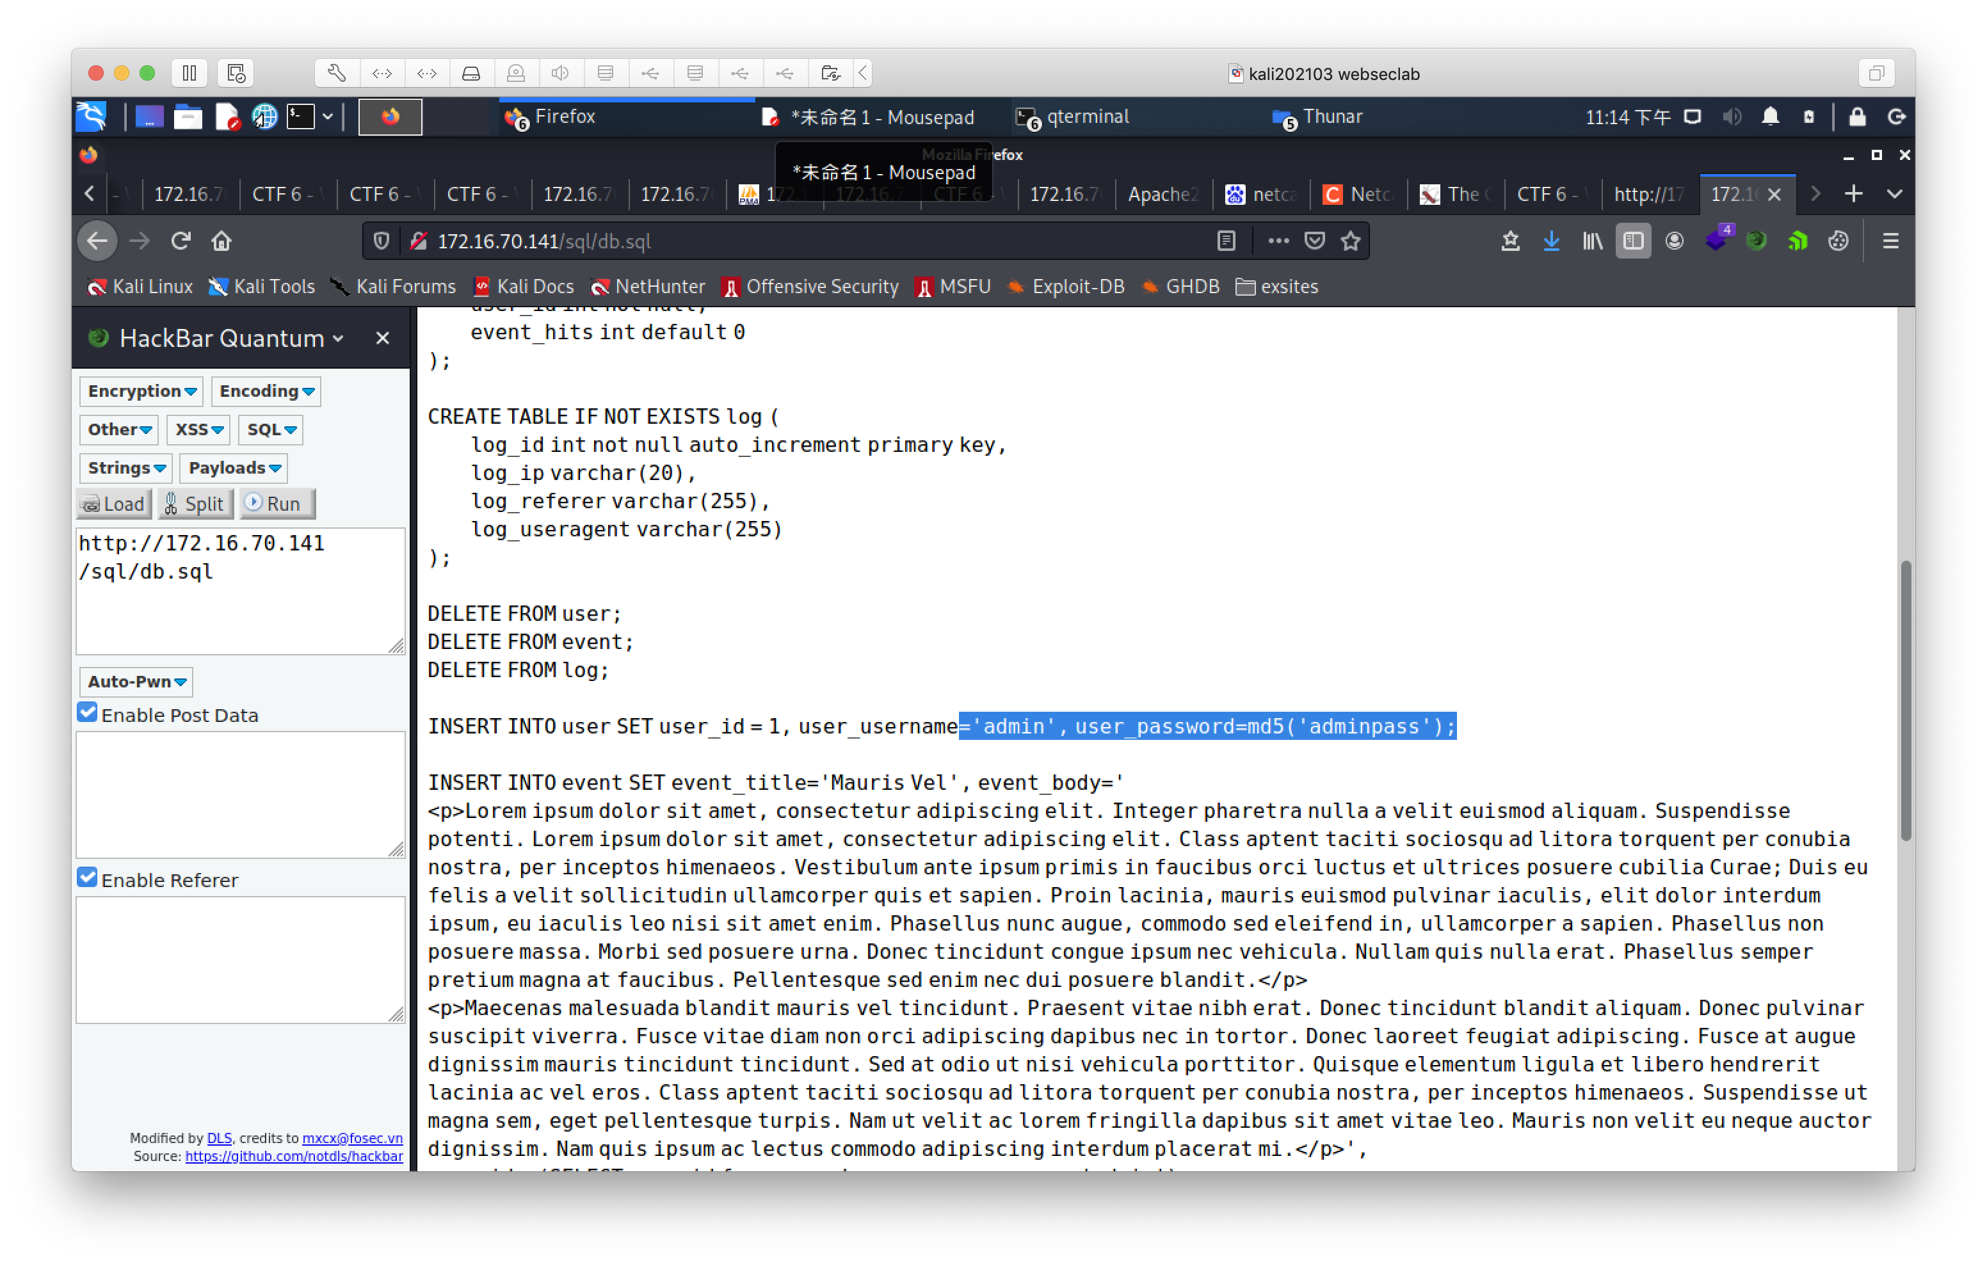
Task: Open the VM settings wrench icon
Action: coord(337,74)
